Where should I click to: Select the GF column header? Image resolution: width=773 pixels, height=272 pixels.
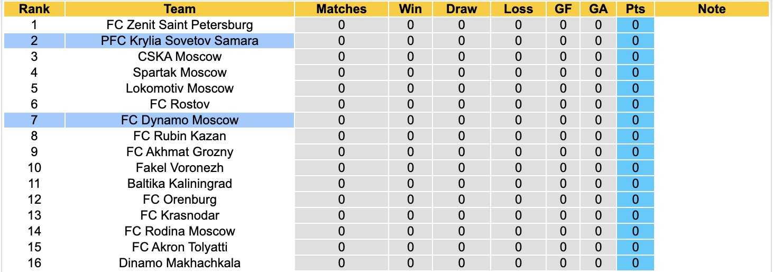coord(563,9)
